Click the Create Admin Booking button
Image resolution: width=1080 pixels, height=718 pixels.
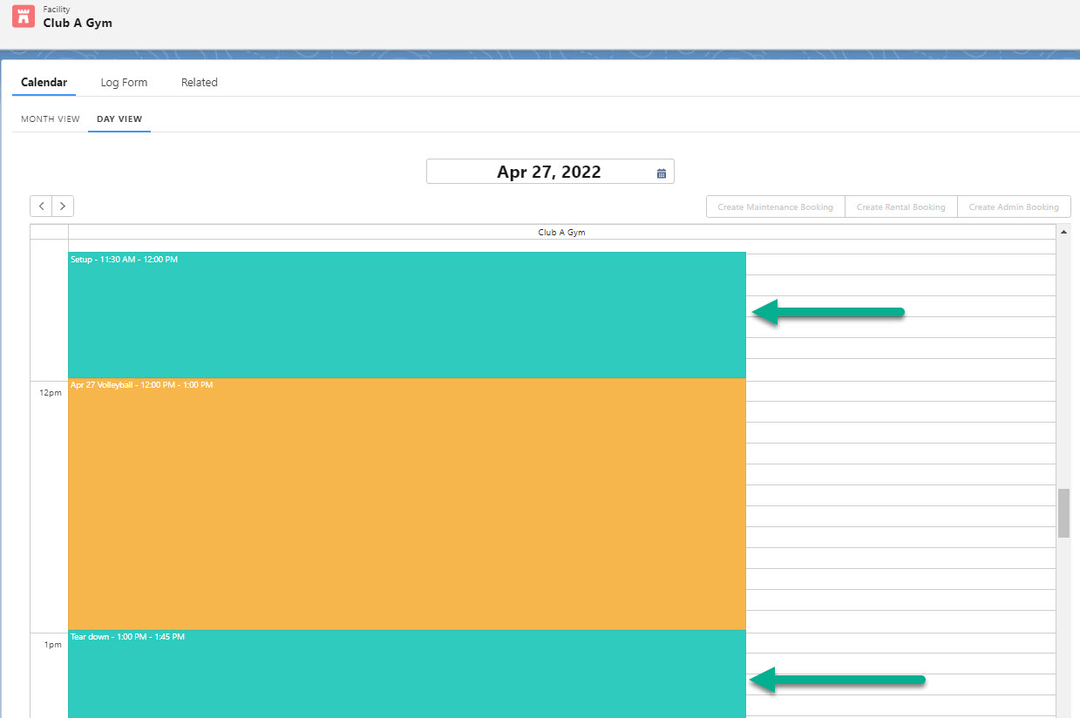(x=1014, y=207)
